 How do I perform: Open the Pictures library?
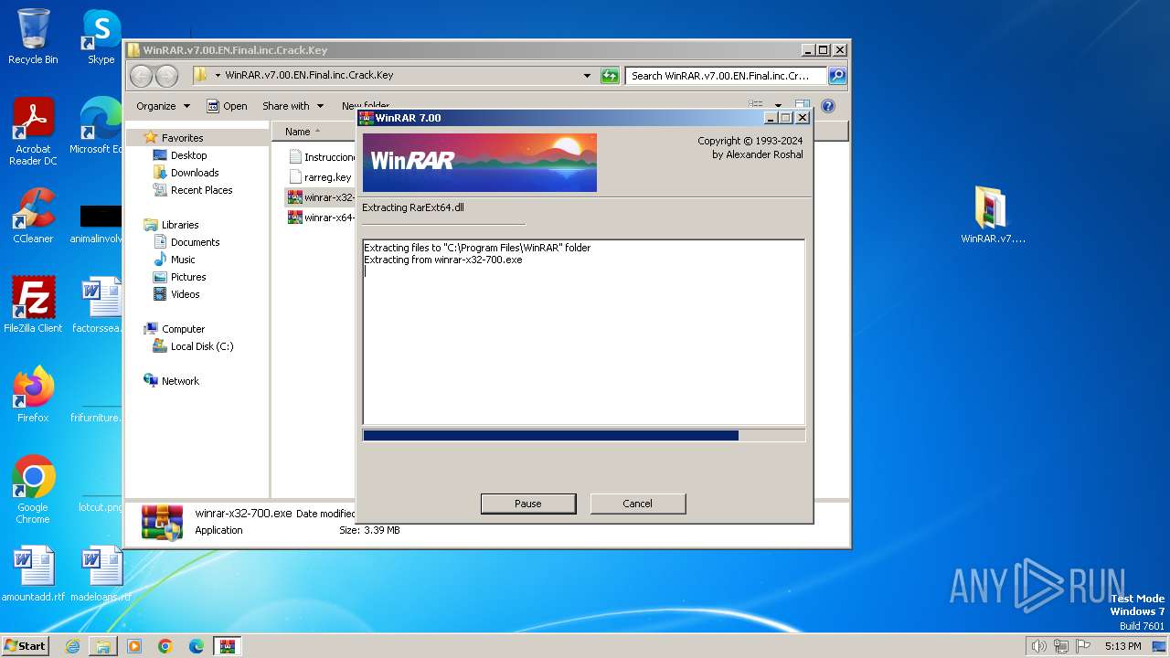click(188, 277)
